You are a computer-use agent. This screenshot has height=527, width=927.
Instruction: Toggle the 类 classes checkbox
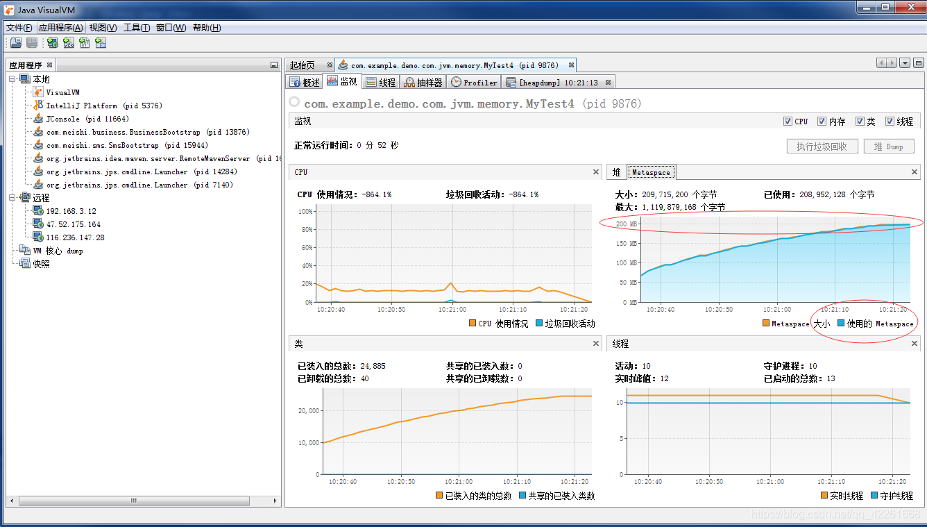pos(860,122)
